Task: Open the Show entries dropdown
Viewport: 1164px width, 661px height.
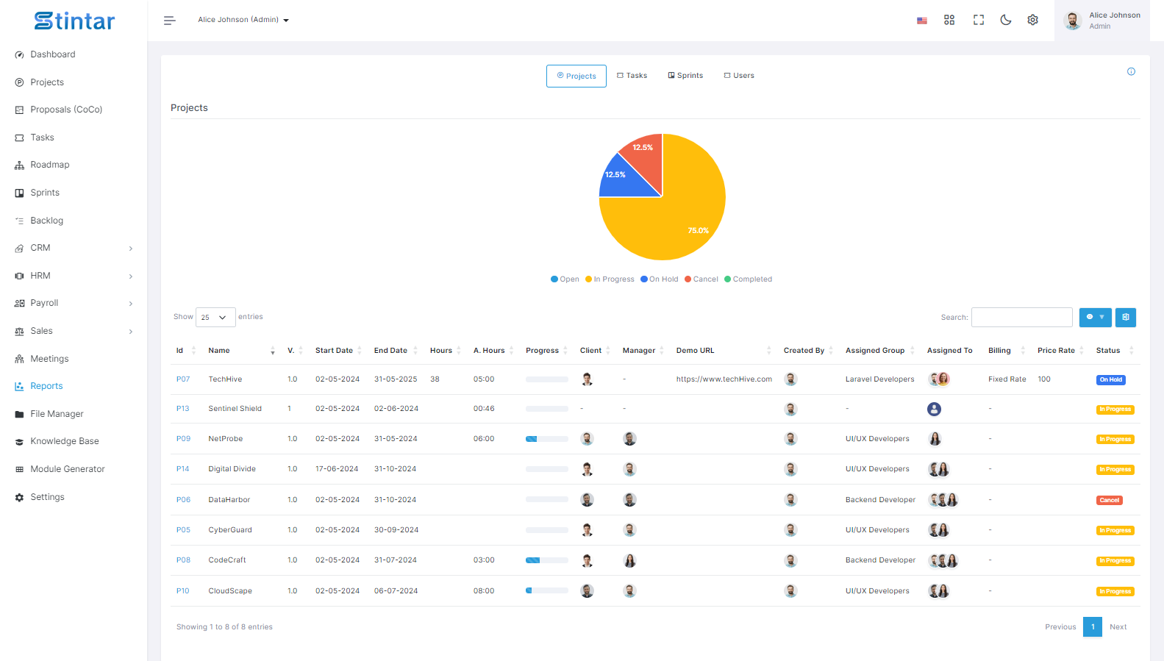Action: coord(215,317)
